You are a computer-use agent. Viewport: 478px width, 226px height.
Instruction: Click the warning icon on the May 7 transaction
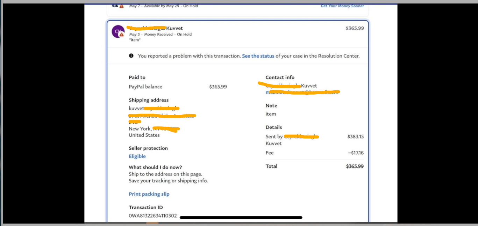121,6
